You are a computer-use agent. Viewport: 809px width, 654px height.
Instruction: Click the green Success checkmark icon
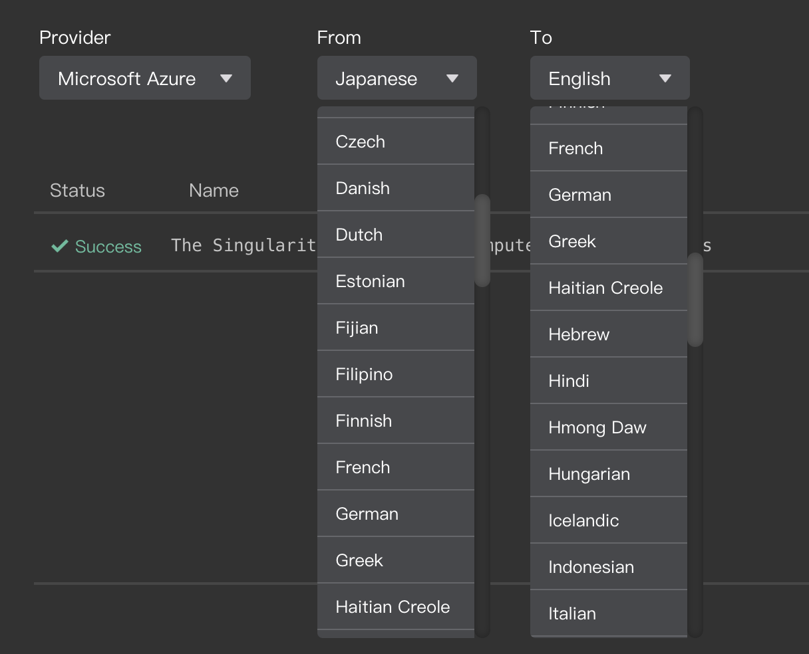point(60,247)
